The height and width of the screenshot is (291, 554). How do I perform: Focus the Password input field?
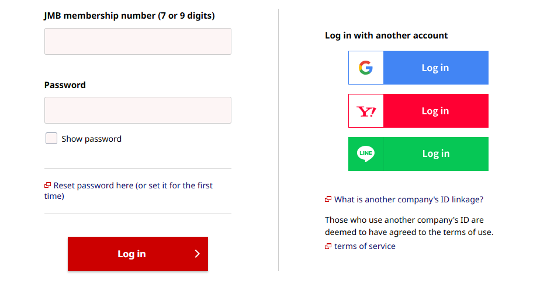138,110
